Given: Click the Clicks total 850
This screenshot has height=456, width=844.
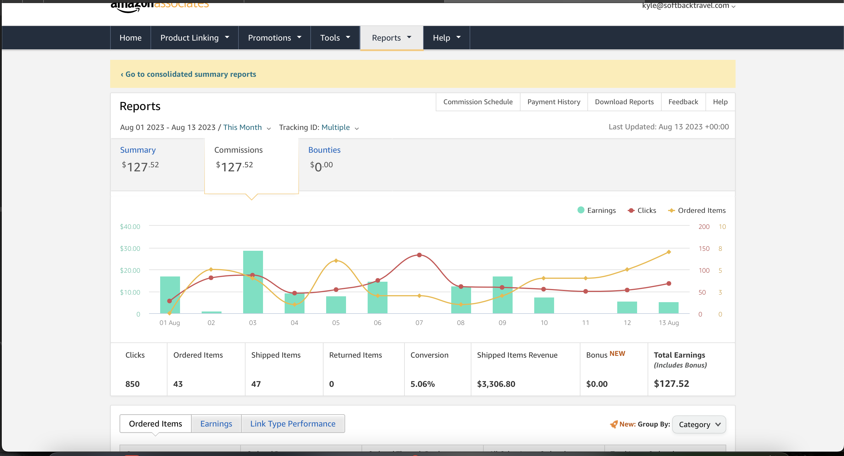Looking at the screenshot, I should (132, 384).
